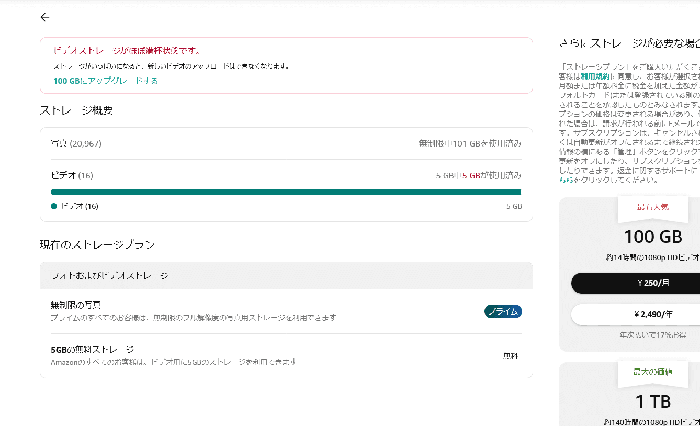This screenshot has width=700, height=426.
Task: Click the ビデオストレージがほぼ満杯状態です warning title
Action: tap(127, 51)
